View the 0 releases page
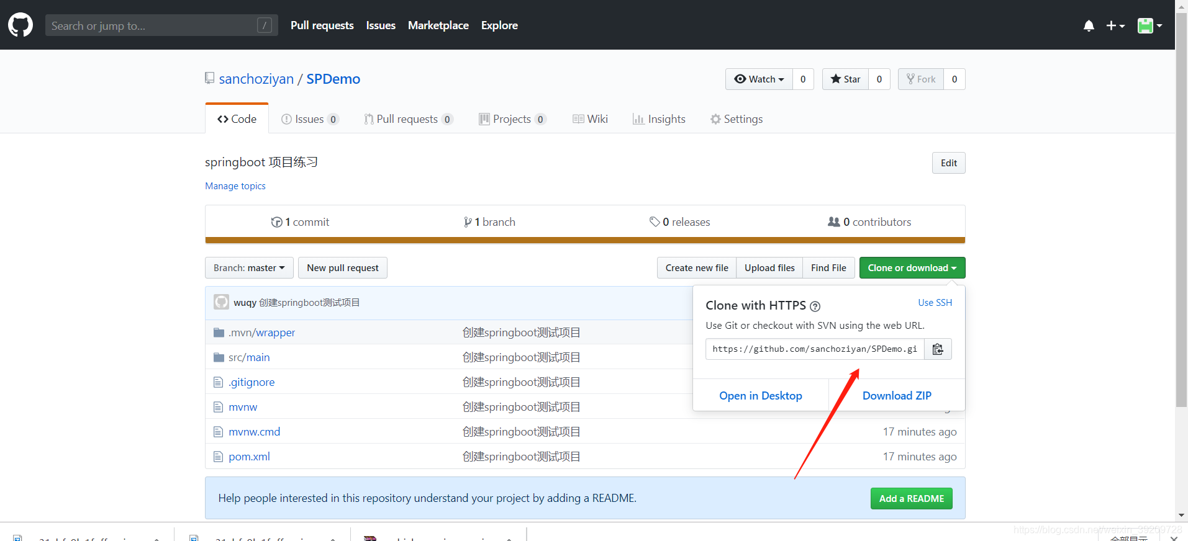 [x=680, y=222]
